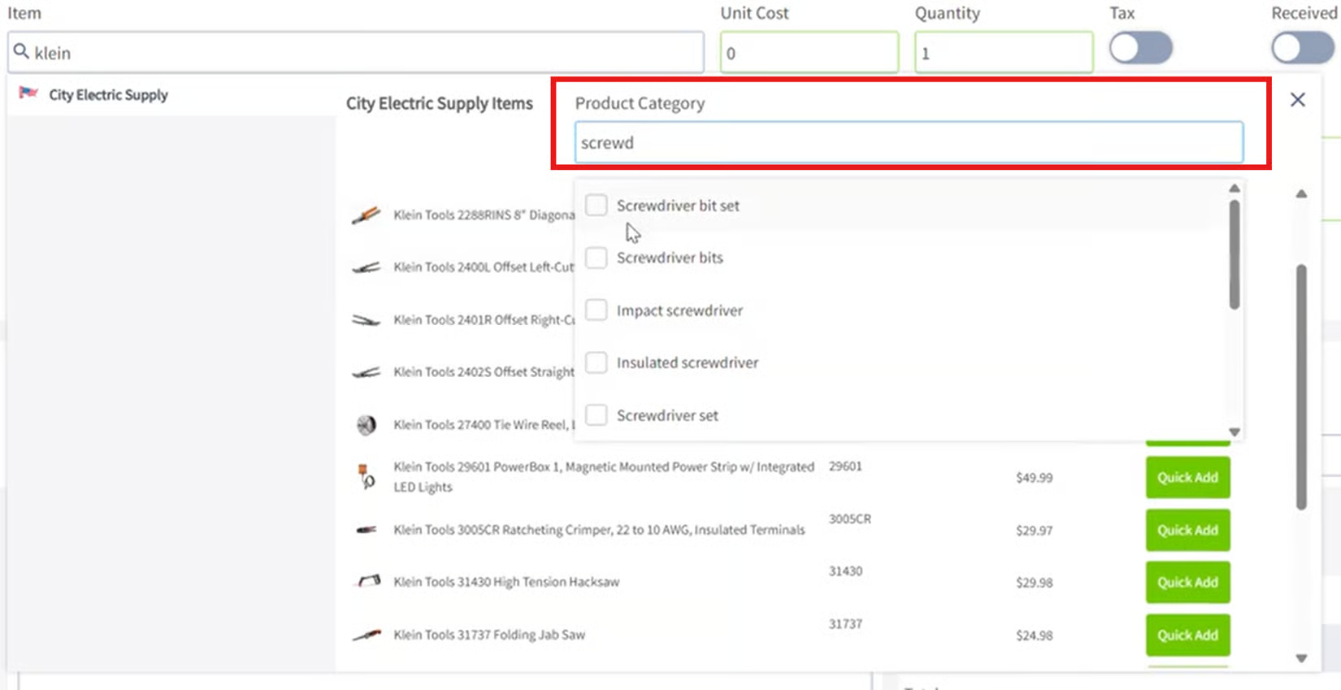Image resolution: width=1341 pixels, height=690 pixels.
Task: Click the category dropdown scrollbar thumb
Action: [1235, 254]
